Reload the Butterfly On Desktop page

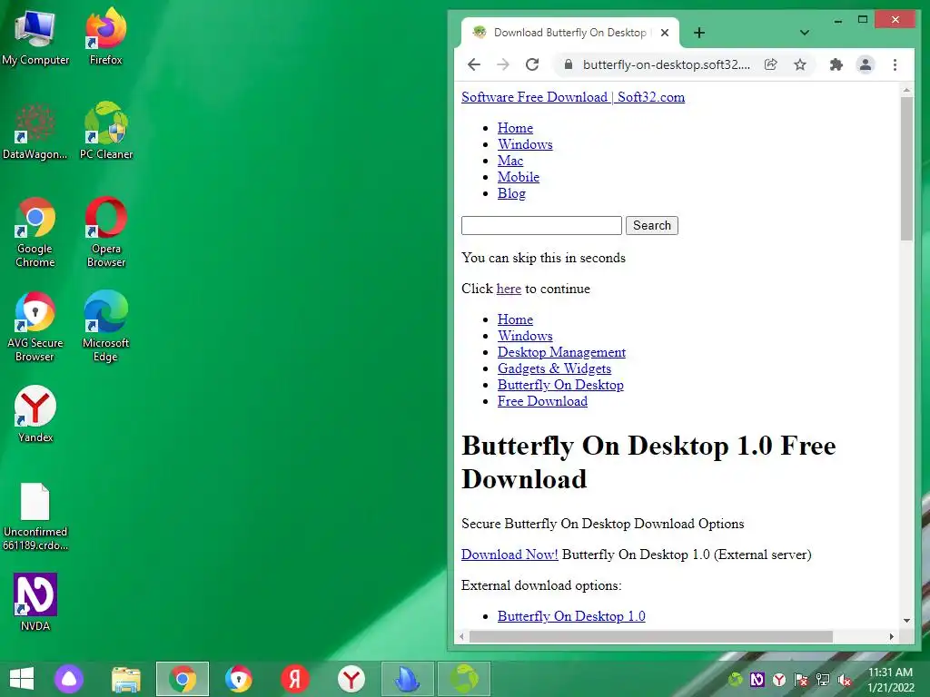click(532, 64)
